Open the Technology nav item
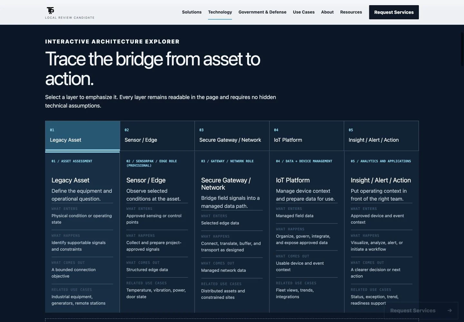This screenshot has width=464, height=322. tap(220, 12)
